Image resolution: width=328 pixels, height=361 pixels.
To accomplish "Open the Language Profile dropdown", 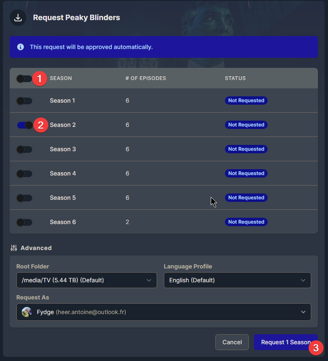I will click(237, 280).
